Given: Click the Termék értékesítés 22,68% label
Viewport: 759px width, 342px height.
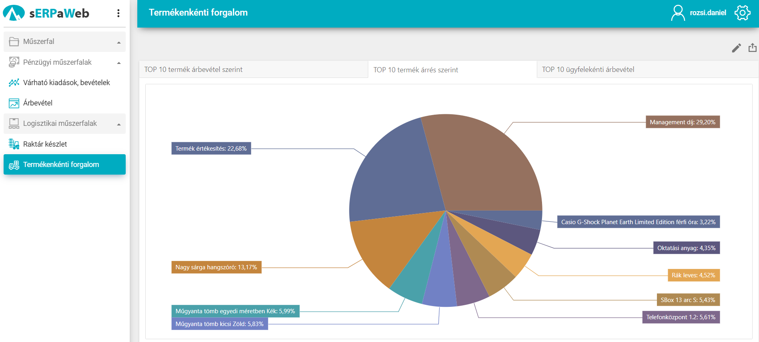Looking at the screenshot, I should pos(211,149).
